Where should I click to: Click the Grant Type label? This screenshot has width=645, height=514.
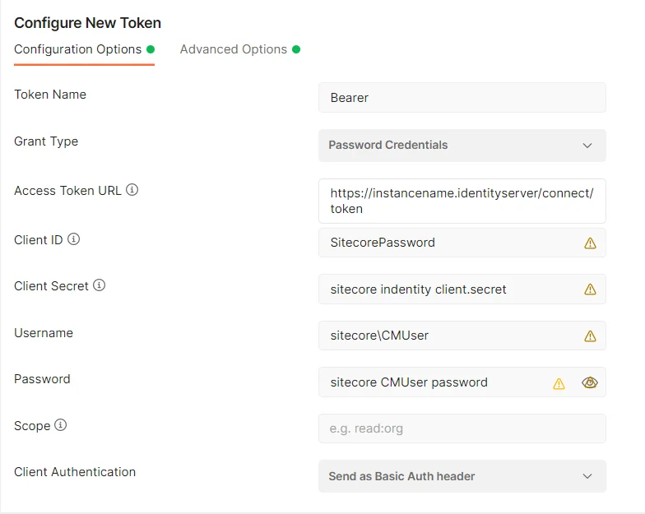(x=46, y=141)
